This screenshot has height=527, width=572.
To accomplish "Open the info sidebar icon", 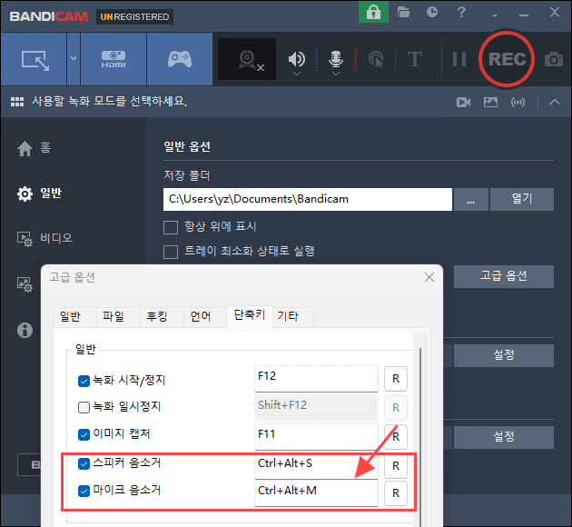I will [25, 331].
